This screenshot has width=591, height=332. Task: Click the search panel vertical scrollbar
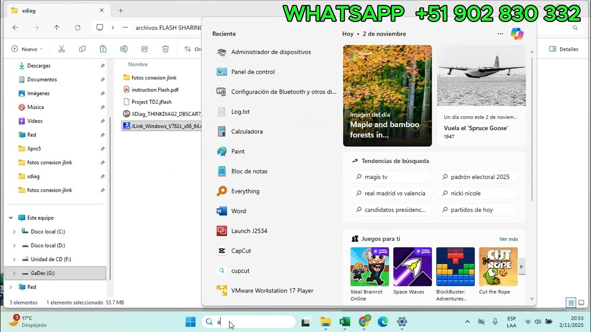coord(532,129)
